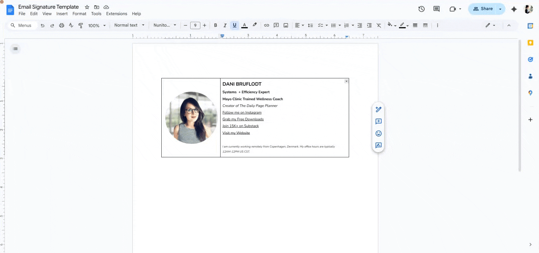Open border width options
Screen dimensions: 539x253
(x=415, y=25)
